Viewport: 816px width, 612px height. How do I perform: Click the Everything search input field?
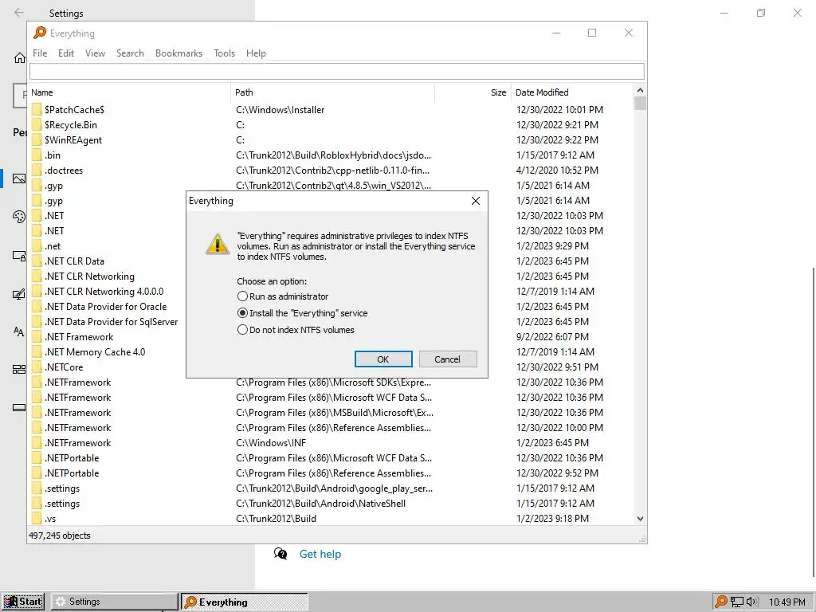pyautogui.click(x=337, y=71)
